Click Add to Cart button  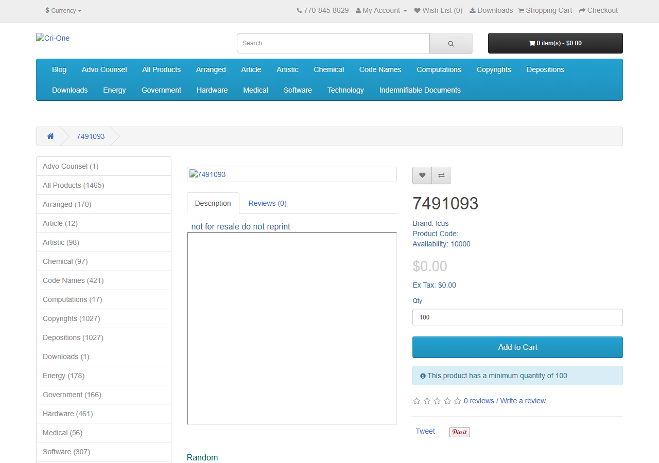pos(517,347)
